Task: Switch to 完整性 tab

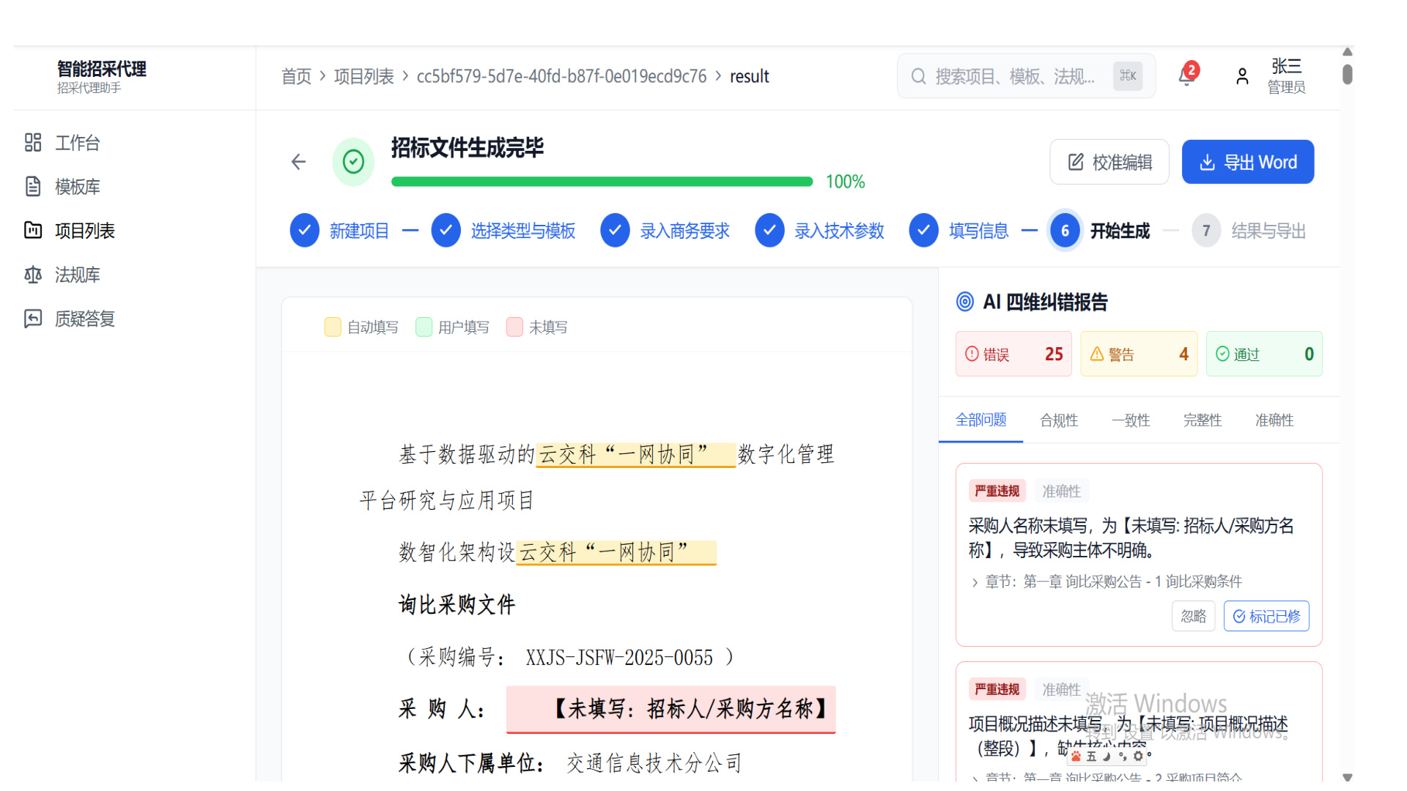Action: click(x=1203, y=420)
